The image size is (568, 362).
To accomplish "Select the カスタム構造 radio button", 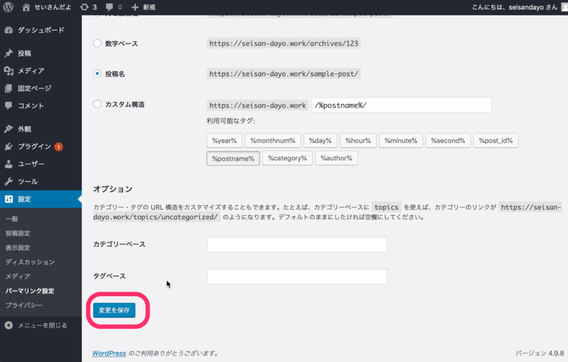I will click(98, 104).
